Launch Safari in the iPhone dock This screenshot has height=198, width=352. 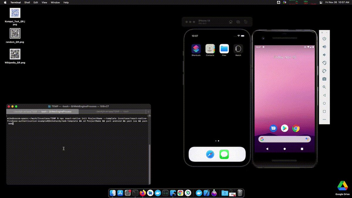point(210,154)
